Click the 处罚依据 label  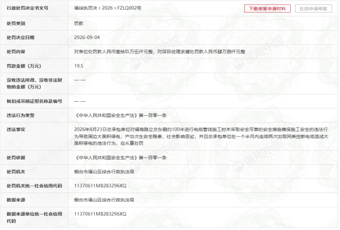click(x=16, y=158)
